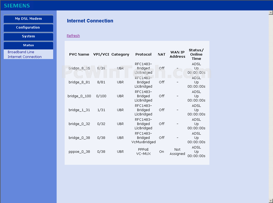
Task: Click the ADSL Up status for pppoe_0_38
Action: pos(196,152)
